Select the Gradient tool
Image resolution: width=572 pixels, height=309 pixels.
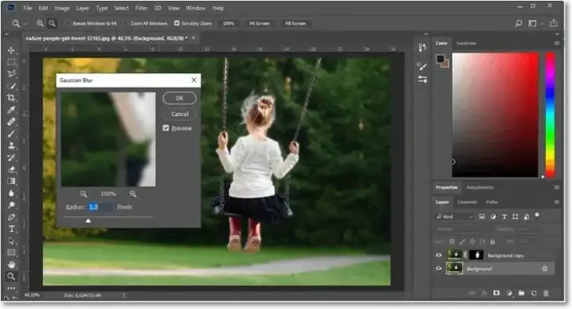(x=11, y=181)
